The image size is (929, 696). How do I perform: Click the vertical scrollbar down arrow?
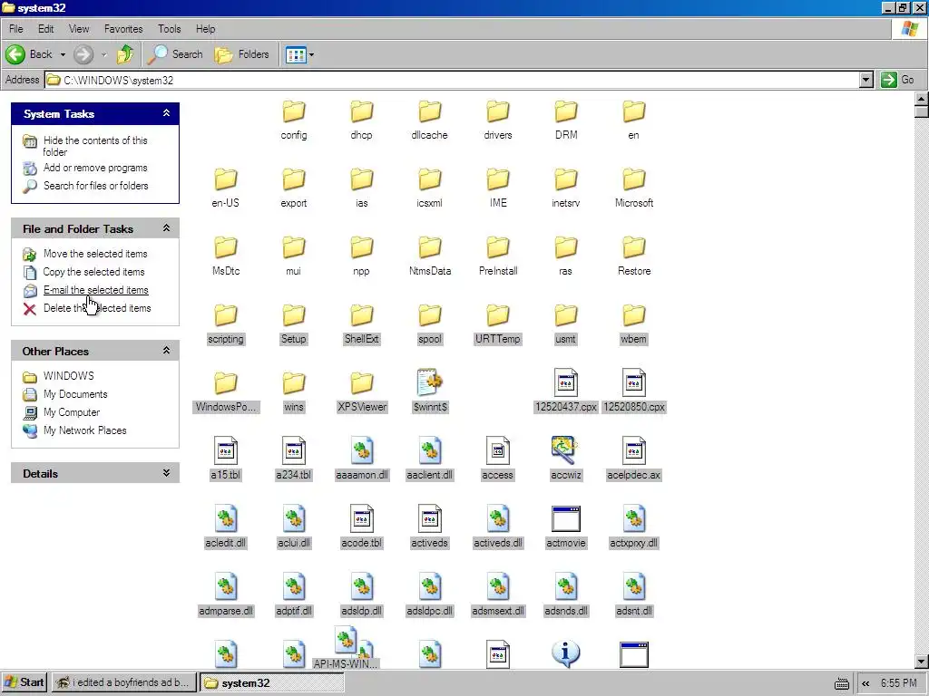(x=922, y=661)
